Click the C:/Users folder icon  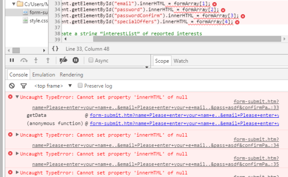[20, 4]
